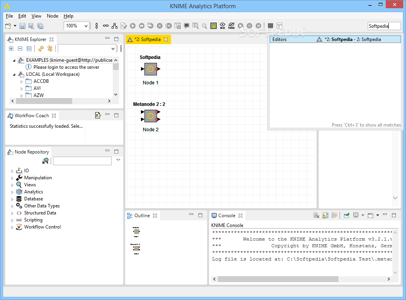406x300 pixels.
Task: Close the *2: Softpedia editor tab
Action: [166, 39]
